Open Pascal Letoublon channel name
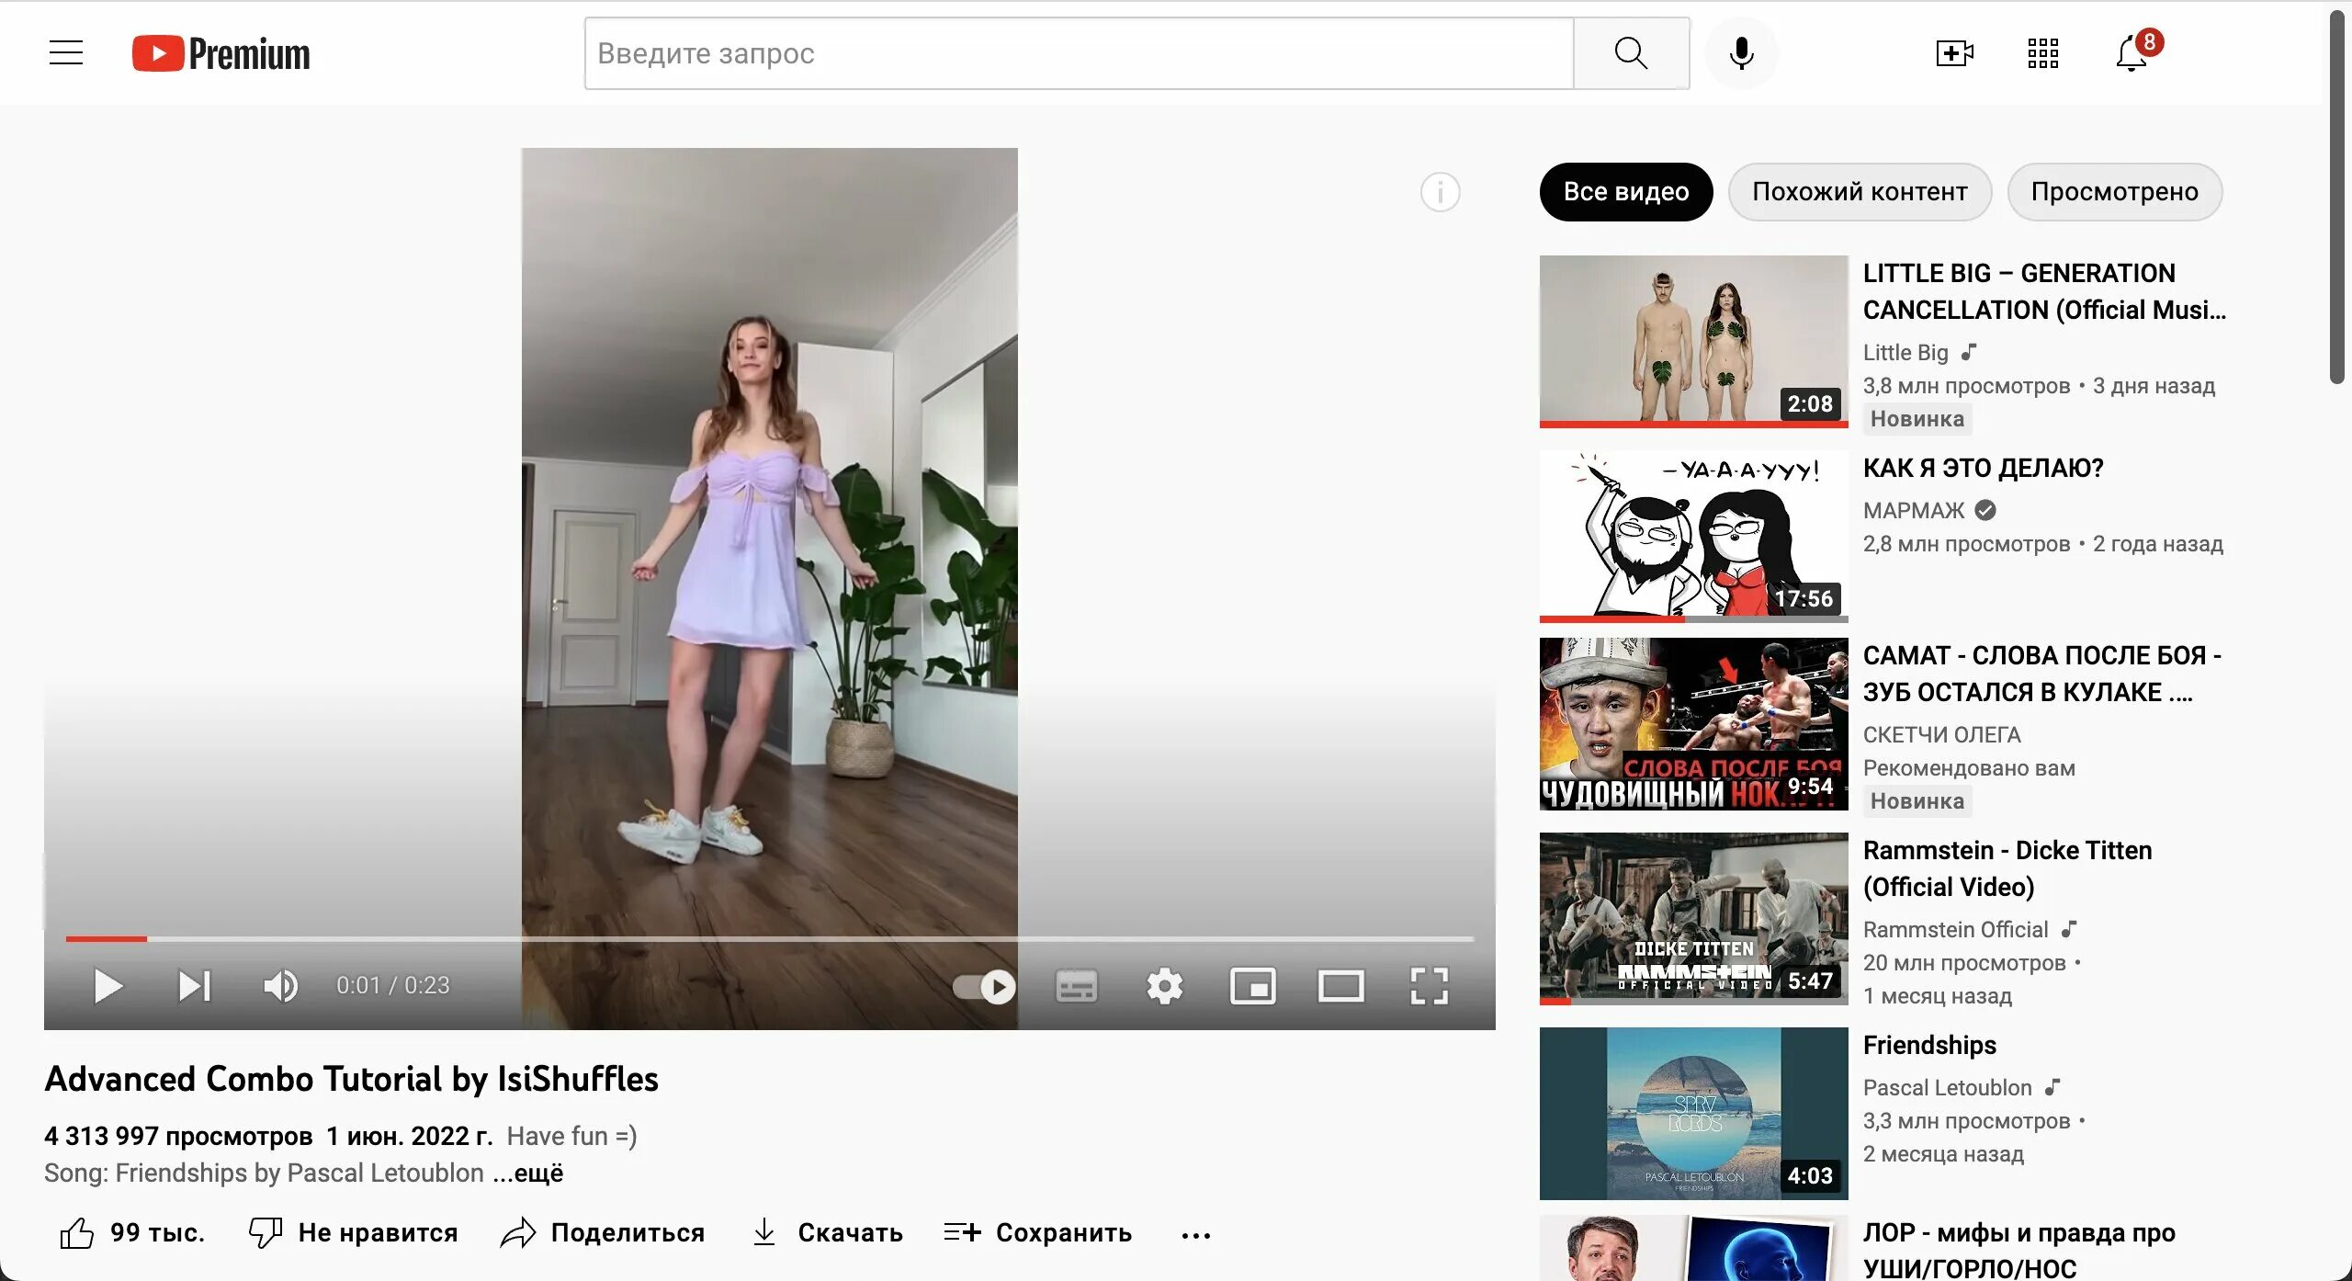 (x=1947, y=1088)
